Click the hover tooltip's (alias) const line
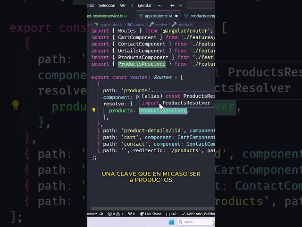 [x=178, y=96]
